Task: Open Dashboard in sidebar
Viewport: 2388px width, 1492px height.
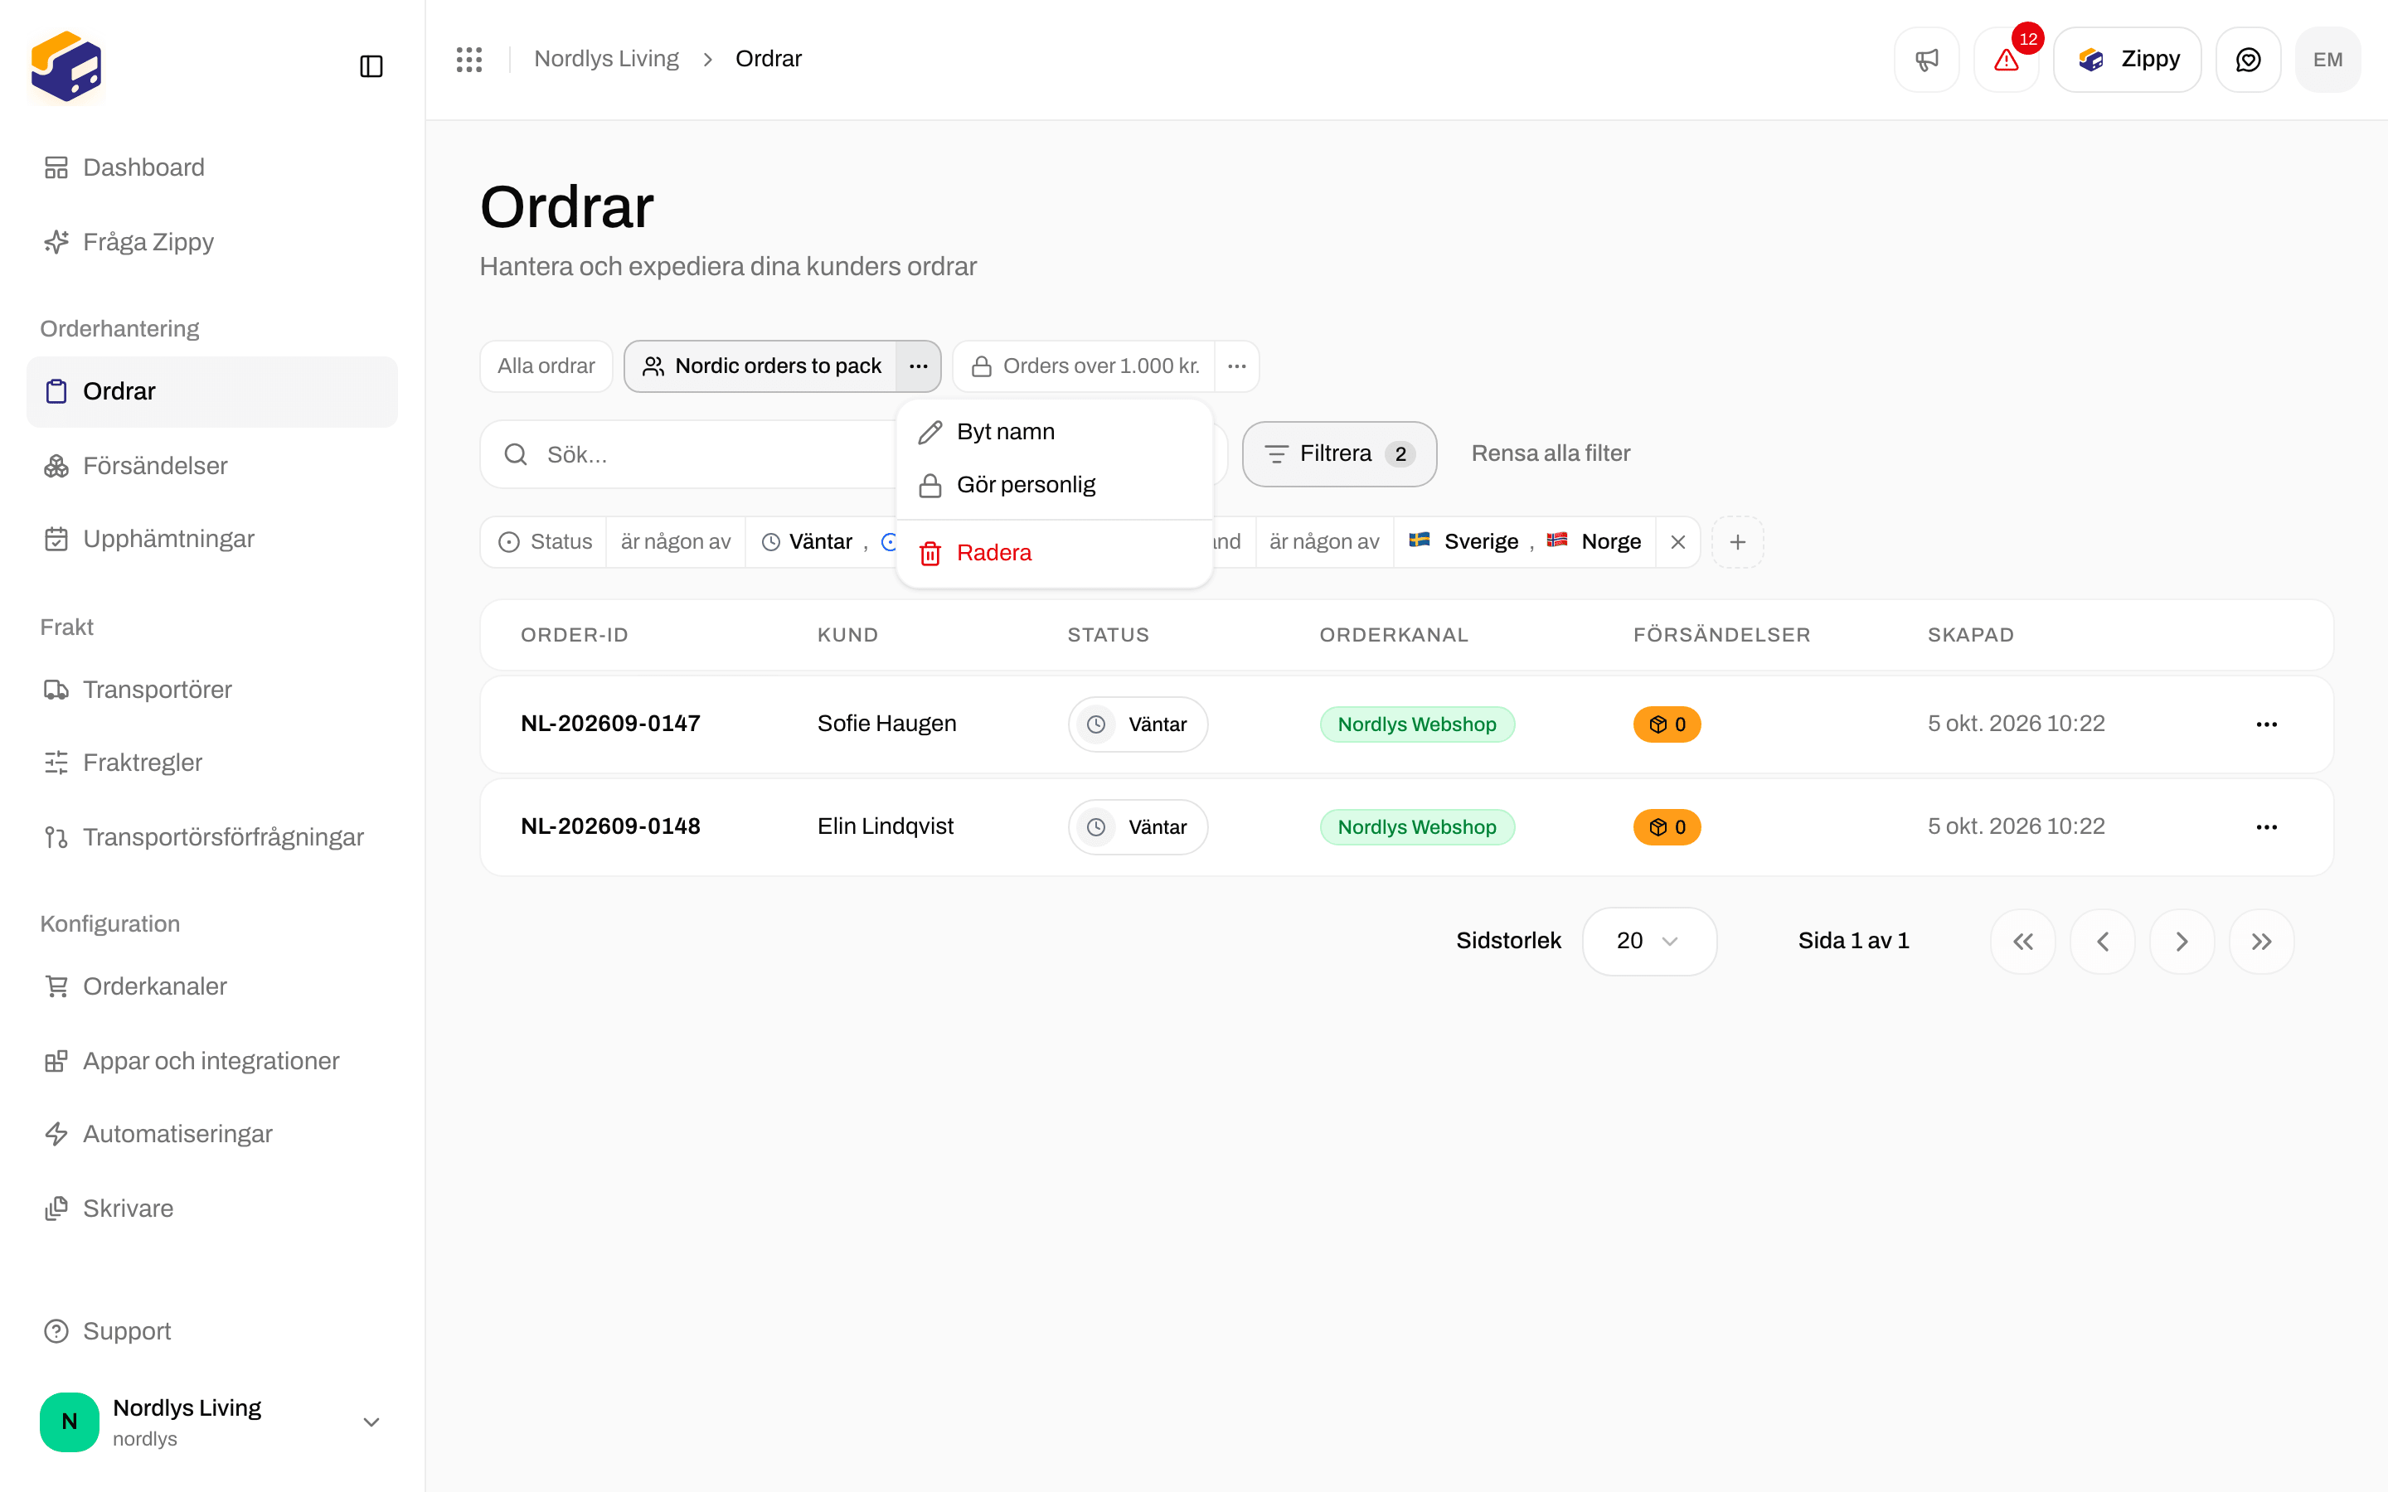Action: (212, 167)
